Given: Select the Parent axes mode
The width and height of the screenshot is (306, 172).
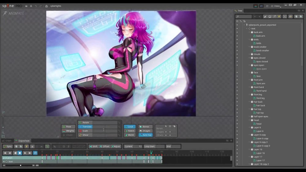Looking at the screenshot, I should click(129, 131).
